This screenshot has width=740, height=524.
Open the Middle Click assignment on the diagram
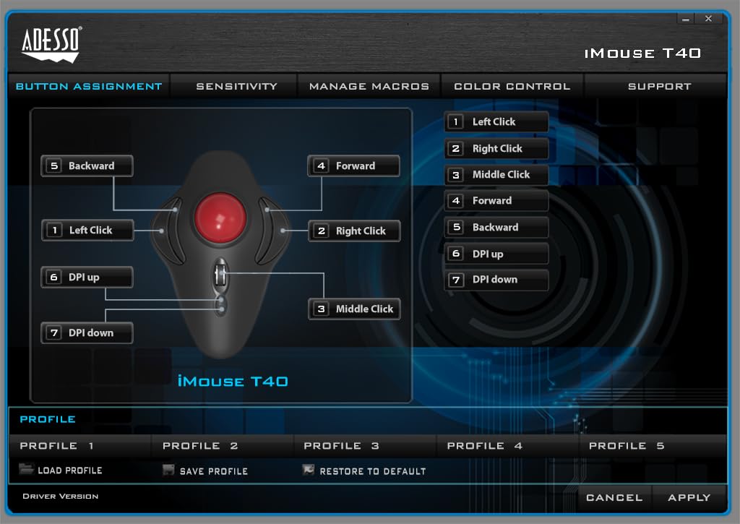tap(354, 309)
